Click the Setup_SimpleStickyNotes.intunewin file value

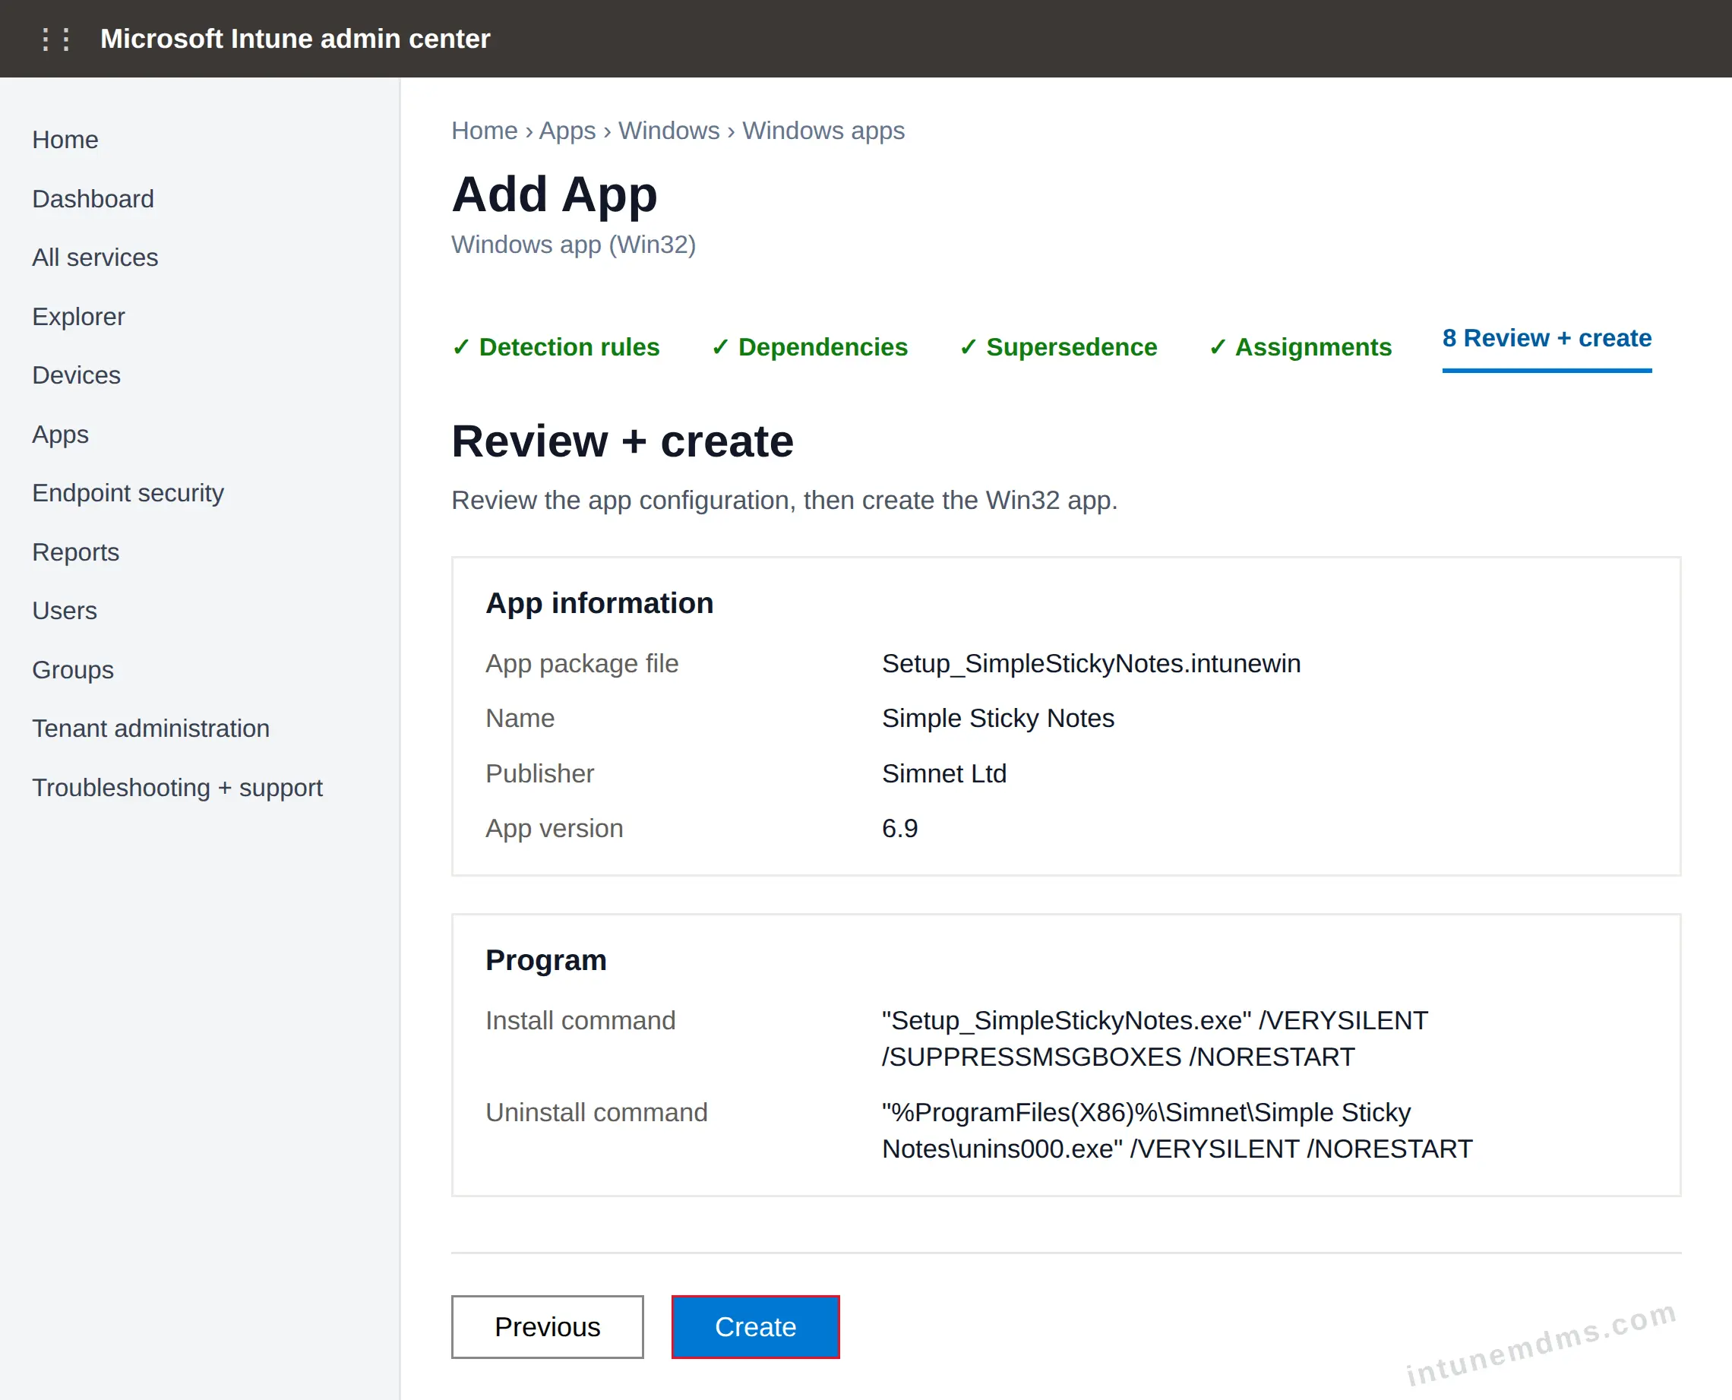coord(1091,664)
